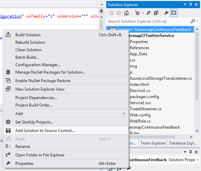Click the editor split handle icon
The width and height of the screenshot is (201, 171).
tap(101, 11)
